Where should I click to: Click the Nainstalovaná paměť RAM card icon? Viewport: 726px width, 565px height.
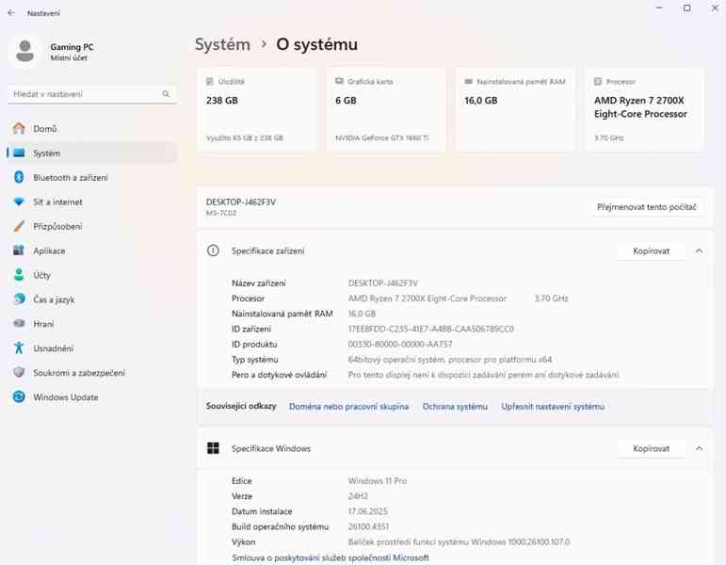pos(468,82)
